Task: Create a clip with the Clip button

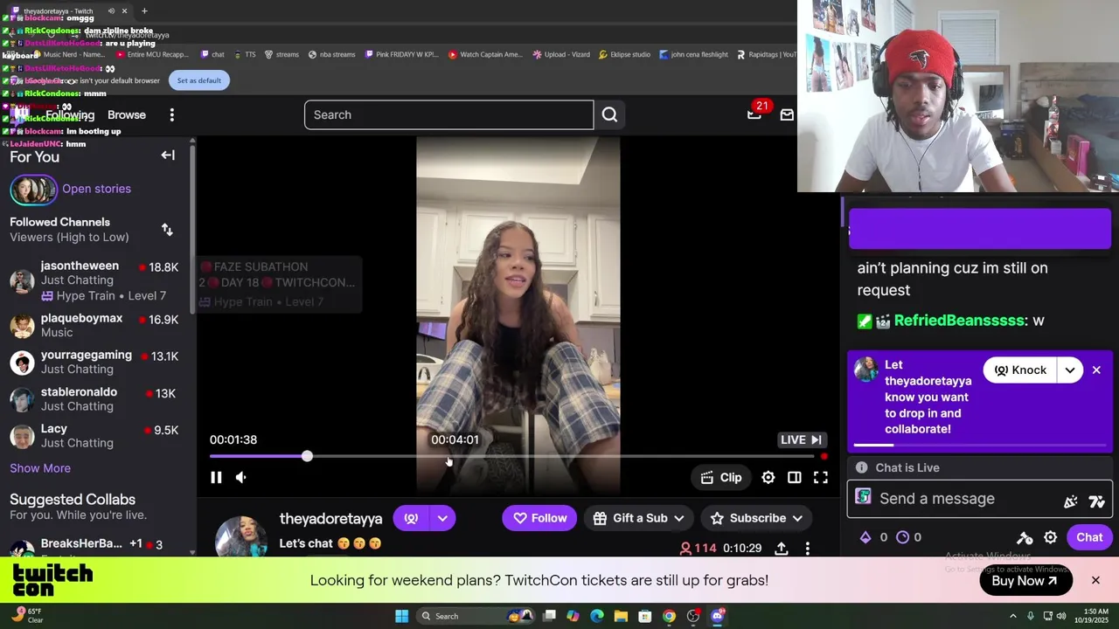Action: point(721,477)
